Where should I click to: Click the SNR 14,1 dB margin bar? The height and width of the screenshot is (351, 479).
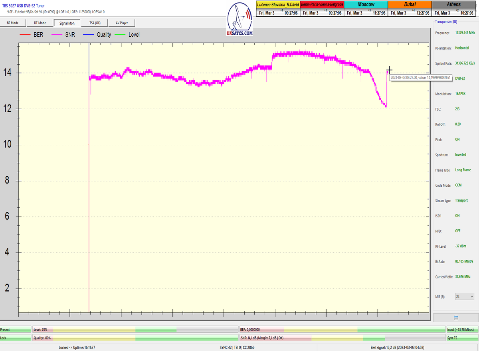pyautogui.click(x=342, y=337)
